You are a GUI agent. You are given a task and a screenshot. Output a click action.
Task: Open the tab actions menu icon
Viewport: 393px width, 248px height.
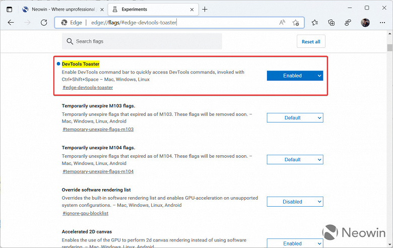(x=9, y=10)
